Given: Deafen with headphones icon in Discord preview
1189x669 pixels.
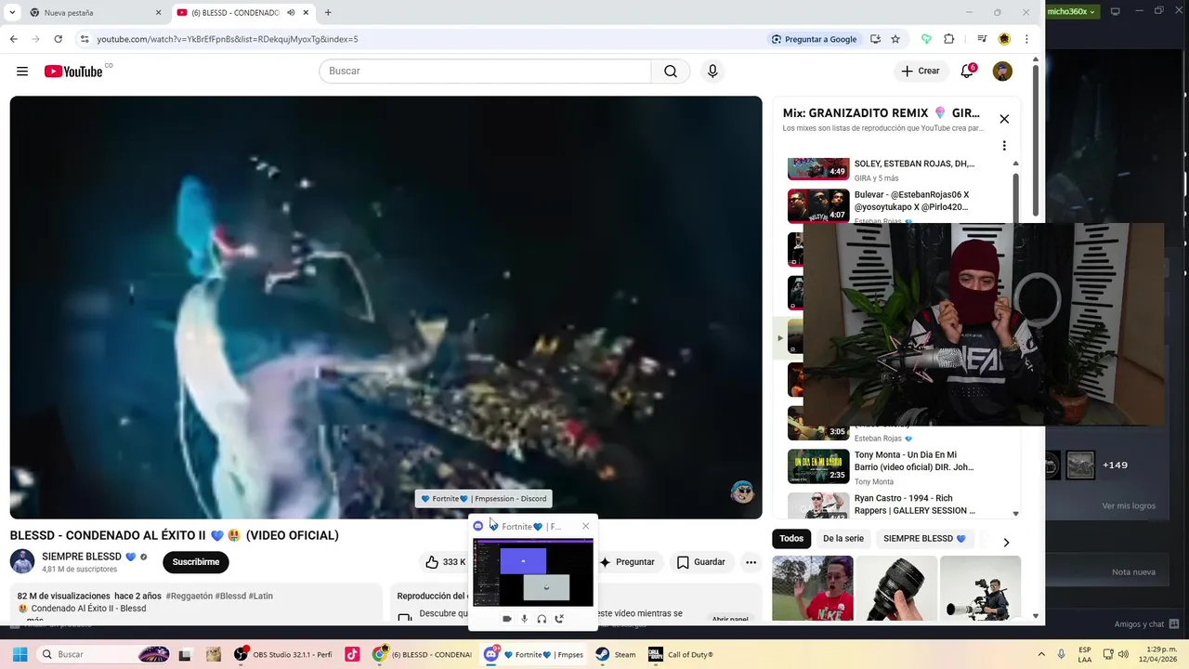Looking at the screenshot, I should click(542, 619).
